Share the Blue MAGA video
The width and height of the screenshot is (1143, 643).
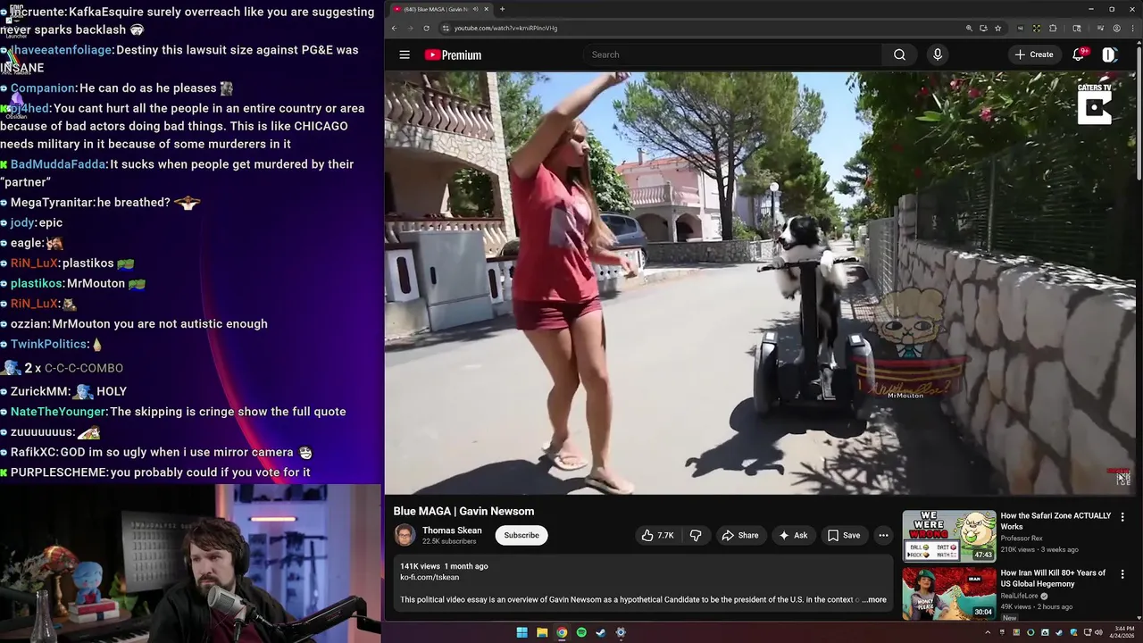739,535
